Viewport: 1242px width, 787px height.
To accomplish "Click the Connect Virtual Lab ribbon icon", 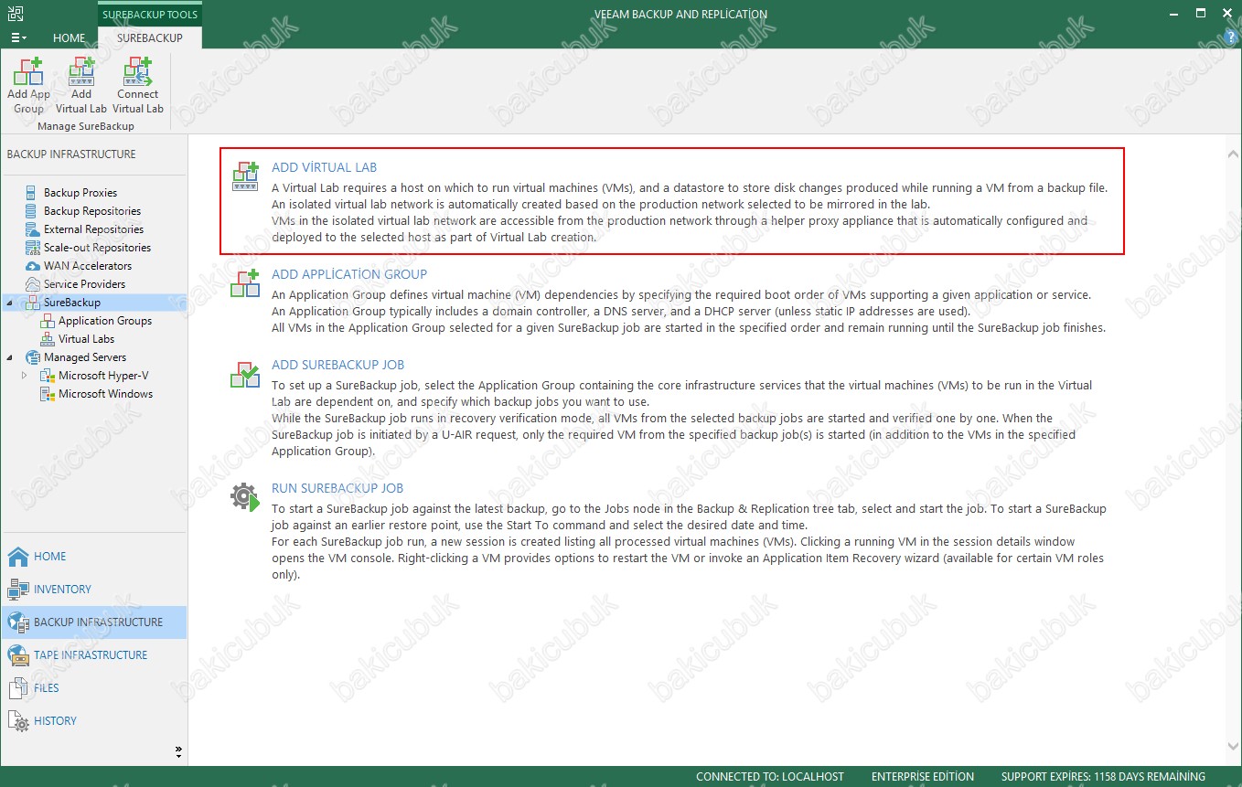I will (138, 86).
